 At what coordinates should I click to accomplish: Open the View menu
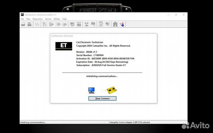pyautogui.click(x=28, y=19)
